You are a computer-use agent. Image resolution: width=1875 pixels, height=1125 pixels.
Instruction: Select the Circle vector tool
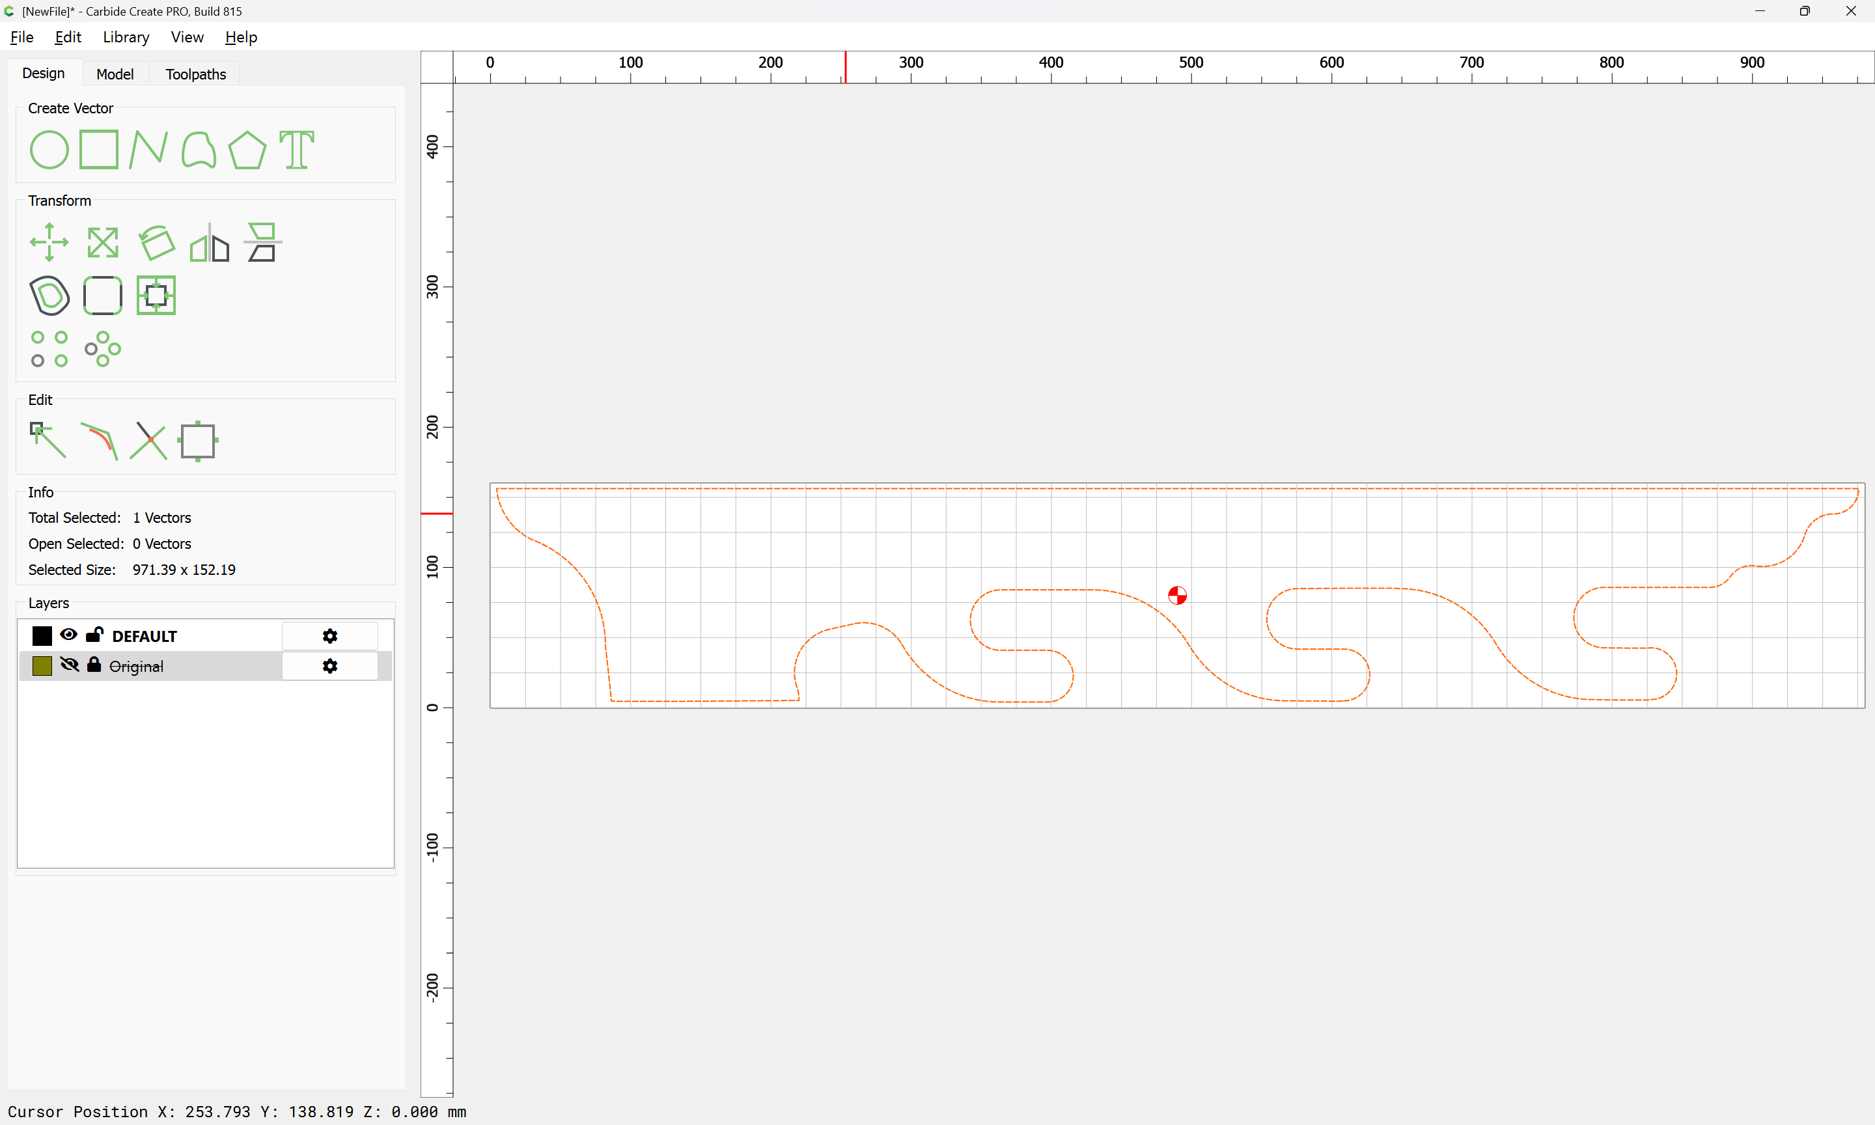pos(49,149)
